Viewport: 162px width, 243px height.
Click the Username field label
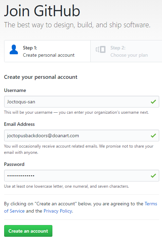coord(15,90)
